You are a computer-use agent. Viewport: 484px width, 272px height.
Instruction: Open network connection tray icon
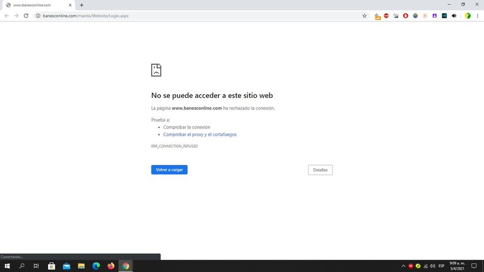coord(425,266)
